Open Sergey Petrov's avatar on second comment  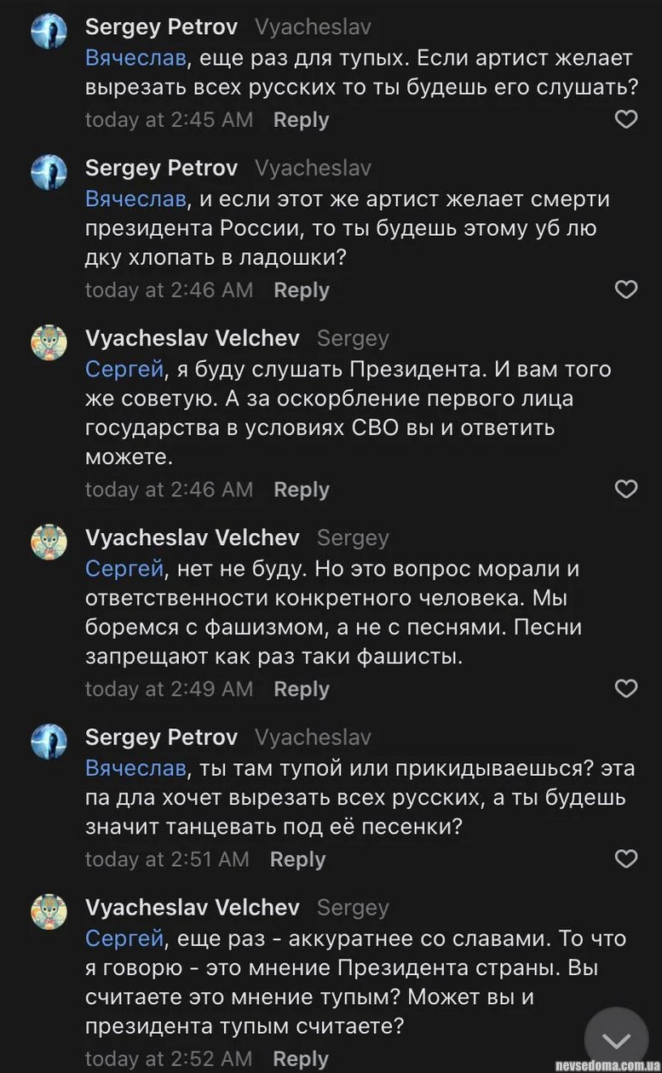(x=49, y=173)
